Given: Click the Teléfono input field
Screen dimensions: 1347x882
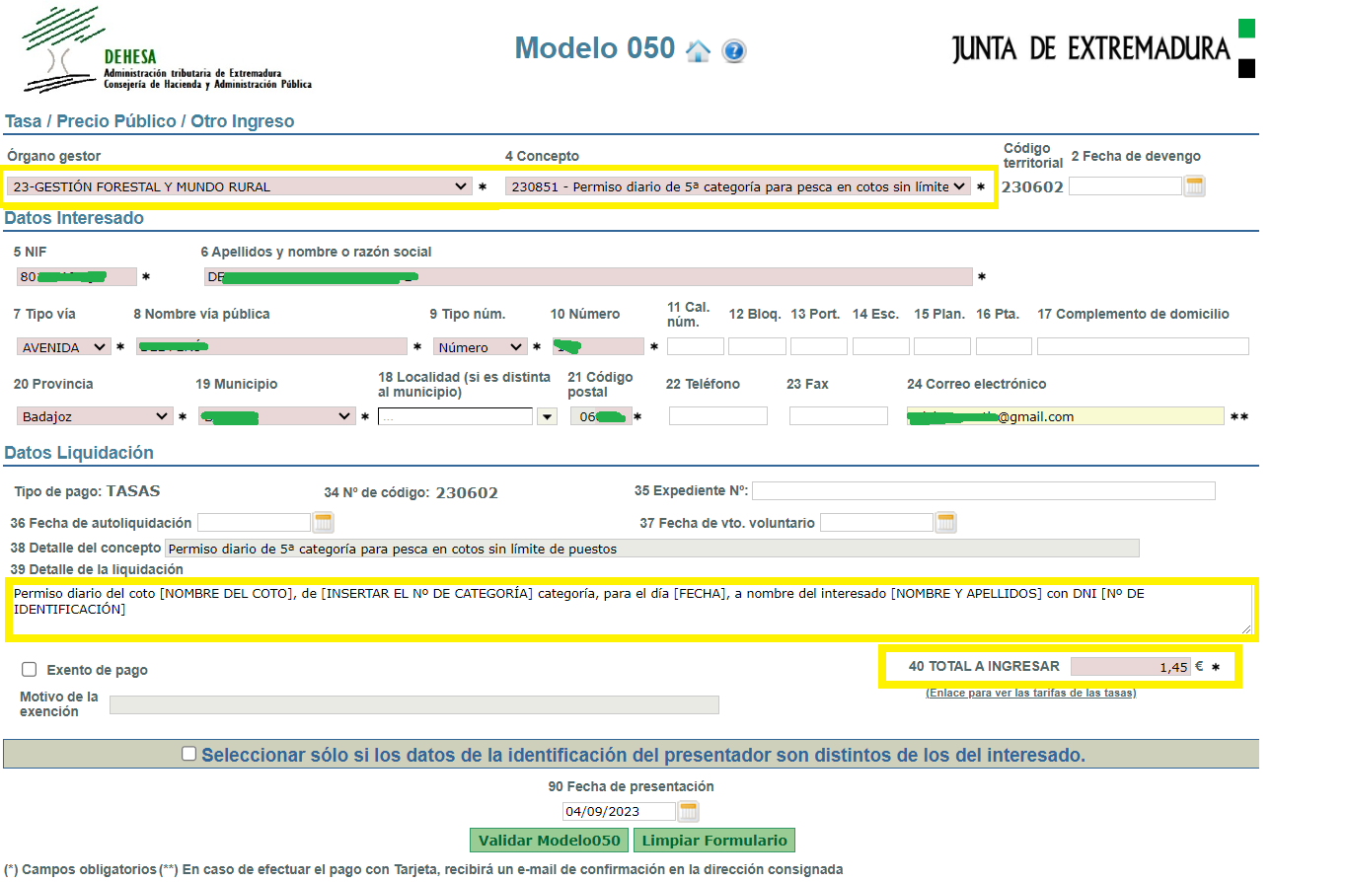Looking at the screenshot, I should pos(717,416).
